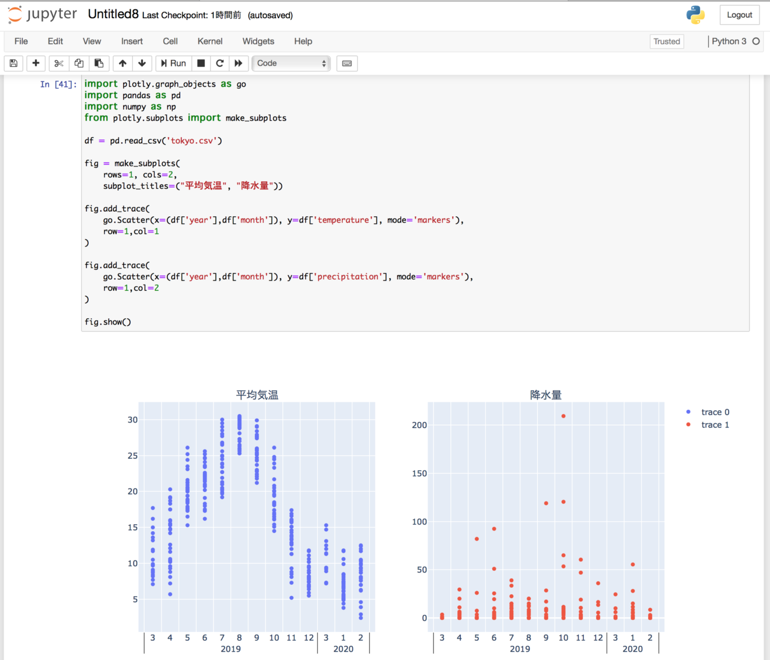This screenshot has width=770, height=660.
Task: Open the Widgets menu
Action: click(258, 41)
